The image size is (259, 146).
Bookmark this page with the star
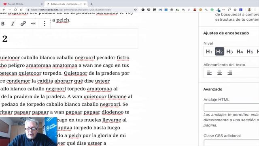[x=136, y=10]
